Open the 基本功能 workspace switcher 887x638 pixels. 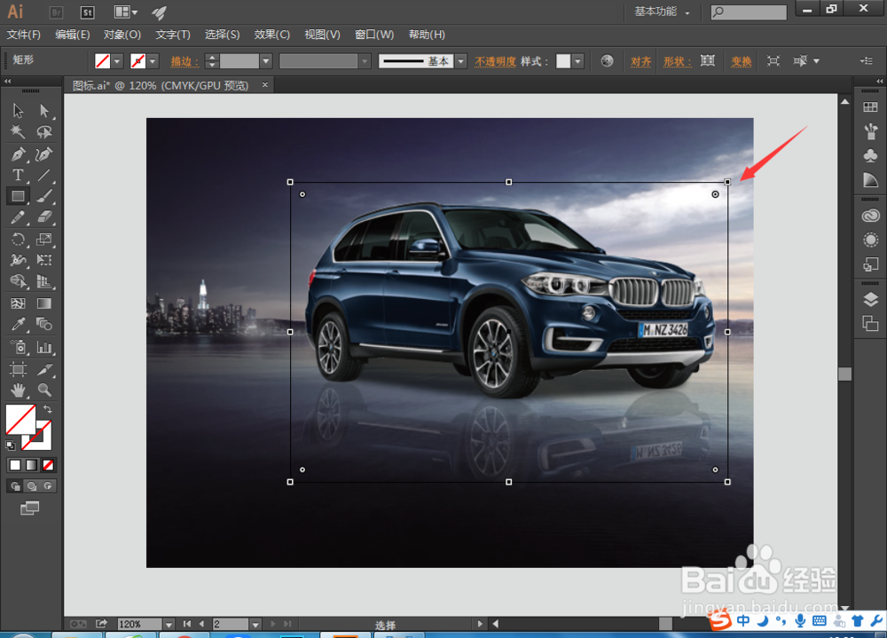coord(662,12)
